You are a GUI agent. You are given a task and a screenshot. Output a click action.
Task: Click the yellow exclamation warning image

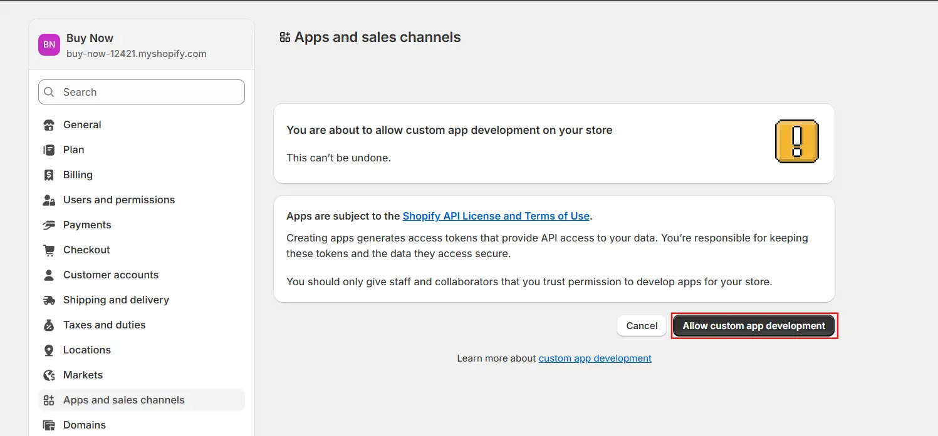pos(796,142)
